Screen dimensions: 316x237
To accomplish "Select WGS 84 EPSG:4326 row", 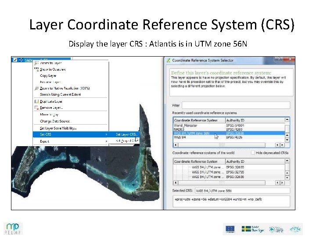I will (229, 137).
